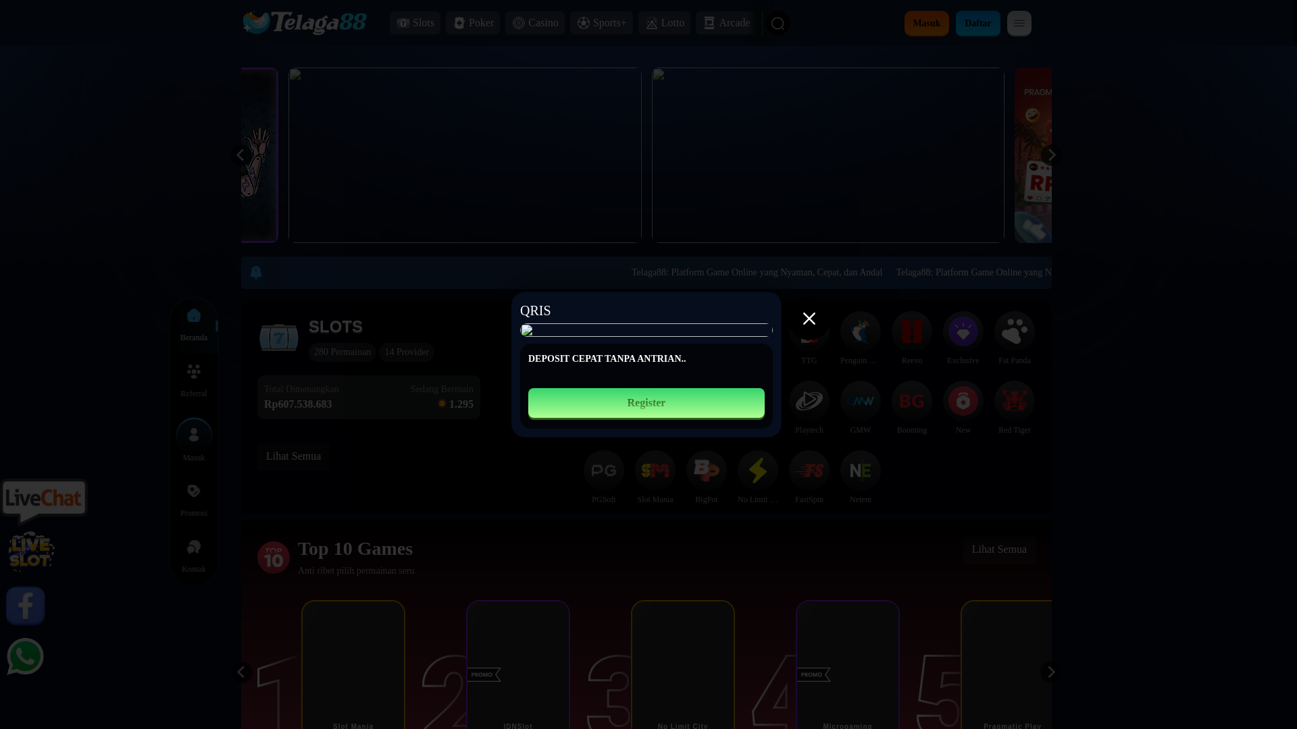Click the green Register button
The image size is (1297, 729).
point(646,403)
